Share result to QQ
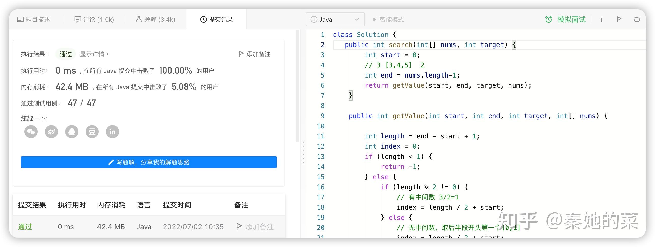Screen dimensions: 655x247 click(72, 132)
